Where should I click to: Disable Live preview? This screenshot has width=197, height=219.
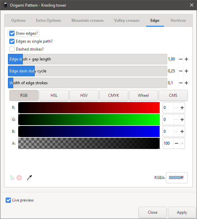pyautogui.click(x=8, y=200)
